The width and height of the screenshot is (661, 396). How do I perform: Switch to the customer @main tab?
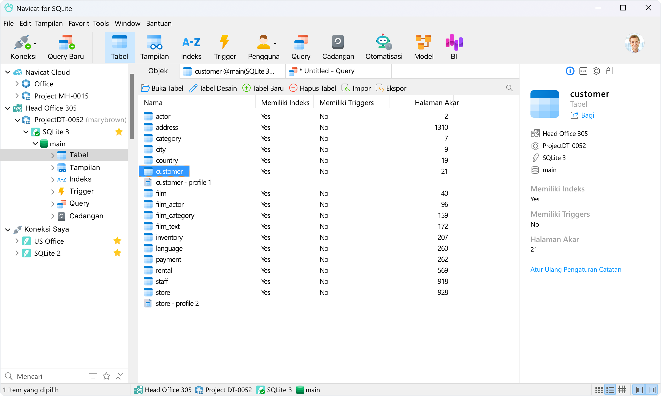233,71
